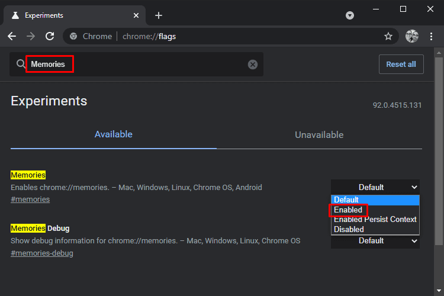Click the Reset all button
This screenshot has height=296, width=444.
pos(401,65)
